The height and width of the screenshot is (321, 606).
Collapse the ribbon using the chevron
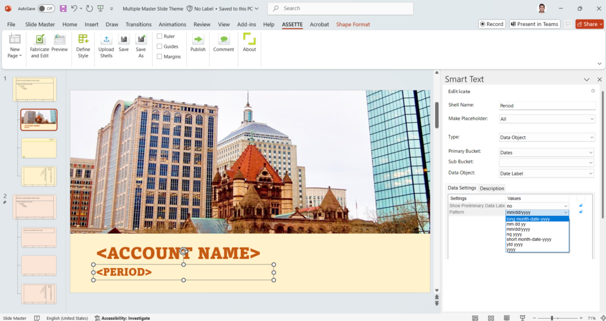(599, 64)
